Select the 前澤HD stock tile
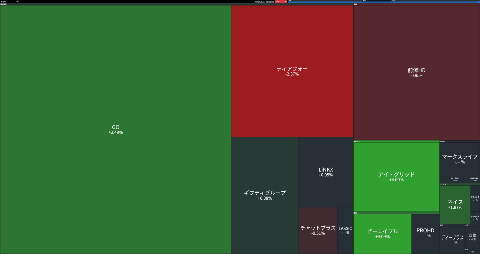The height and width of the screenshot is (254, 480). (x=416, y=73)
